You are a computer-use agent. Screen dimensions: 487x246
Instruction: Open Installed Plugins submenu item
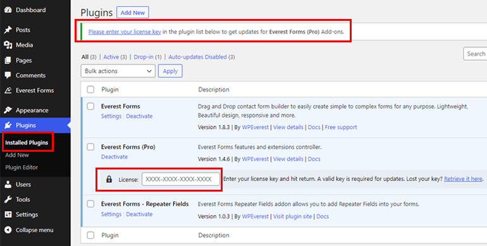(x=27, y=142)
